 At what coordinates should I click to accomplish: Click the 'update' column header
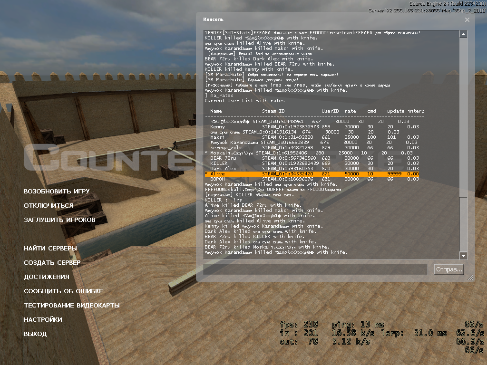point(396,111)
